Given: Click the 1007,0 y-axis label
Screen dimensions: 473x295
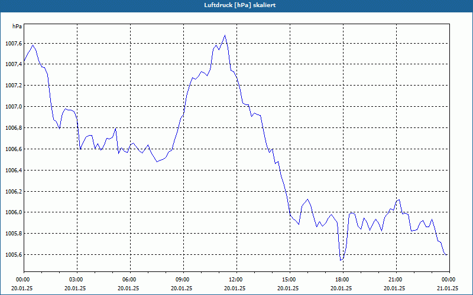Looking at the screenshot, I should 14,107.
